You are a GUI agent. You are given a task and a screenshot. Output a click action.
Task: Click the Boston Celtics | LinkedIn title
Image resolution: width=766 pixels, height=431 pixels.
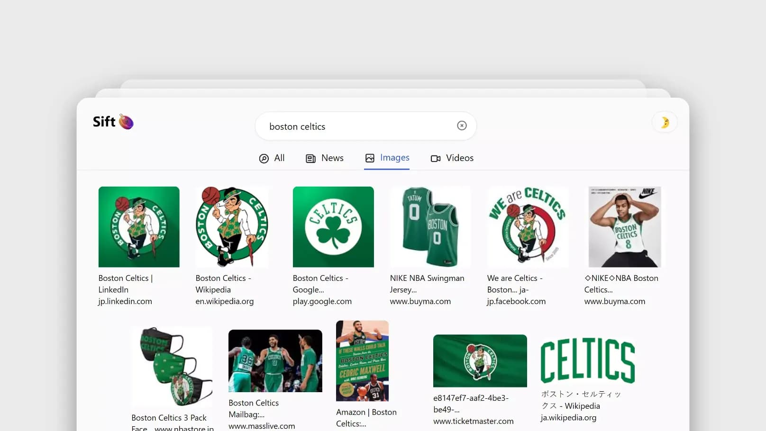pyautogui.click(x=126, y=284)
